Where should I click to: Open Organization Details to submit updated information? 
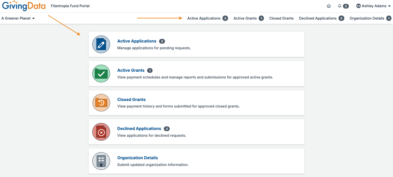coord(137,158)
